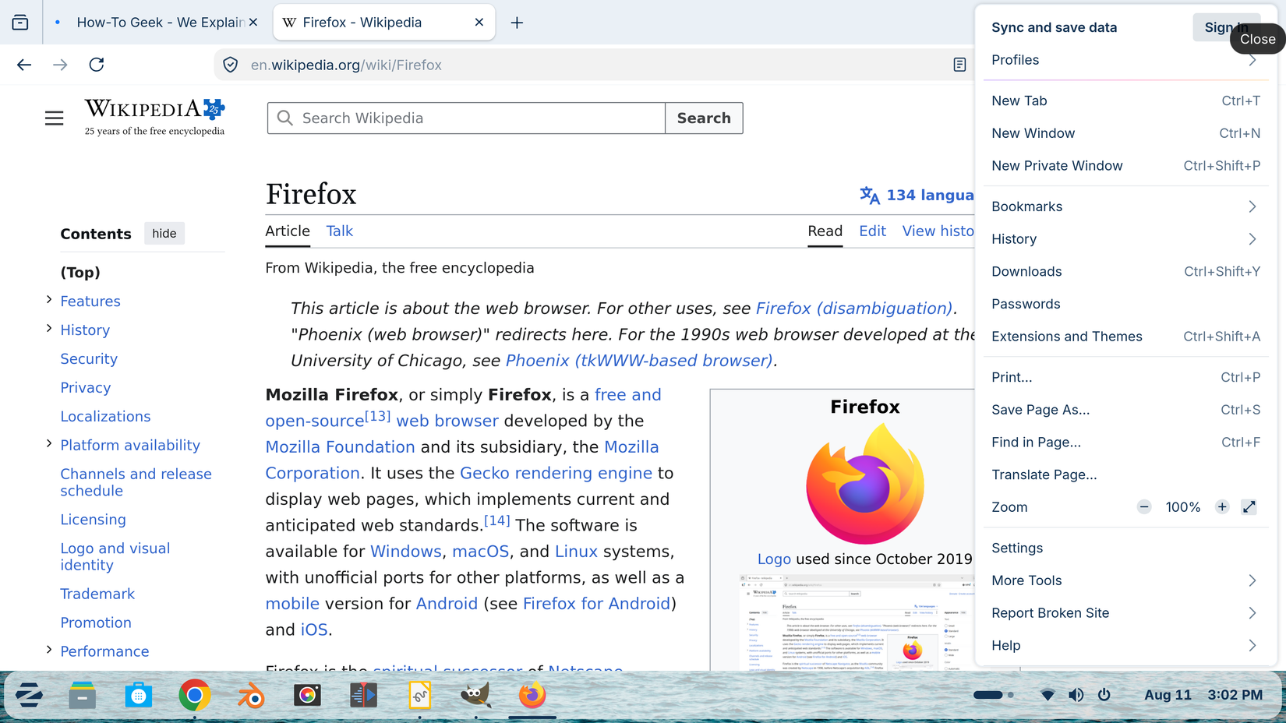Switch to the Talk tab
The width and height of the screenshot is (1286, 723).
pyautogui.click(x=339, y=231)
